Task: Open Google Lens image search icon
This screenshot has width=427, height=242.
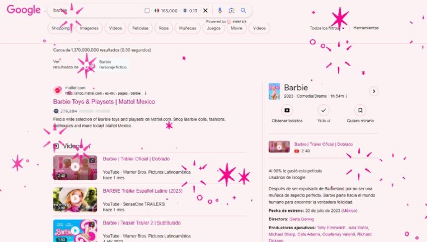Action: click(x=231, y=11)
